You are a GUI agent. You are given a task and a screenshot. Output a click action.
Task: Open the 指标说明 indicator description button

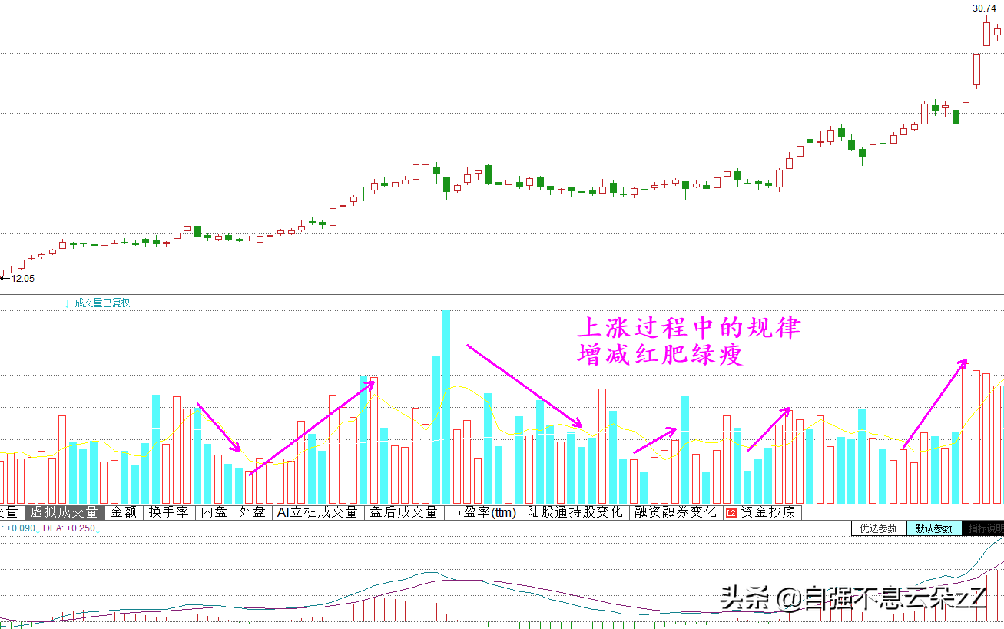pos(983,528)
